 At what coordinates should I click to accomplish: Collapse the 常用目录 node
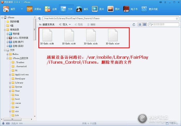point(5,30)
